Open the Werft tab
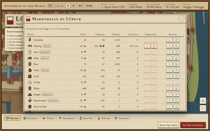Image resolution: width=210 pixels, height=131 pixels. coord(48,118)
